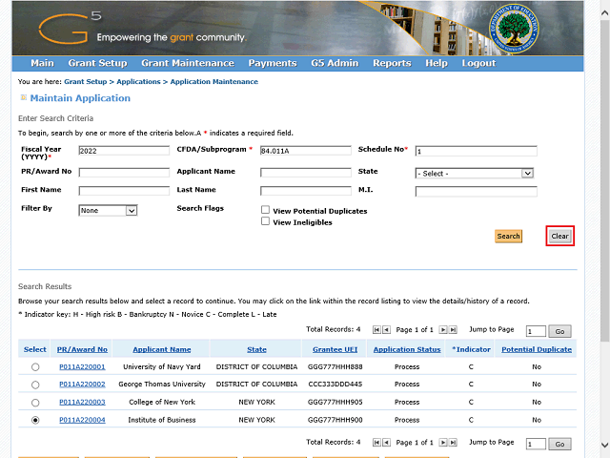Click the Applicant Name input field
Screen dimensions: 610x458
[305, 174]
